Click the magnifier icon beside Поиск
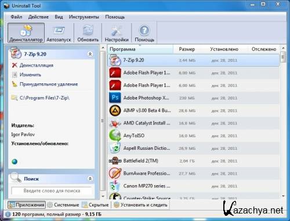The width and height of the screenshot is (290, 221). [x=15, y=177]
